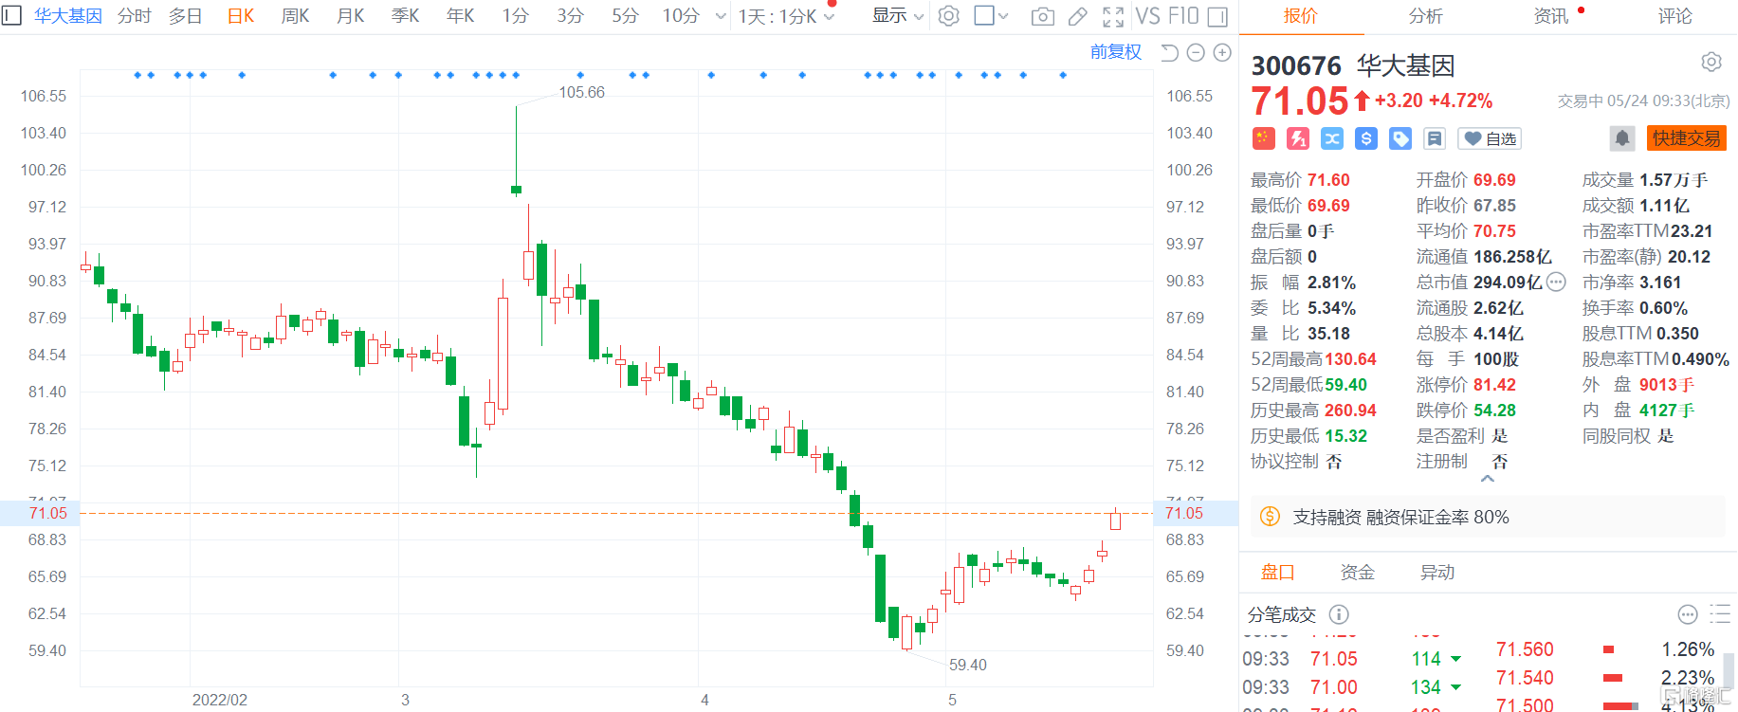Open the more options ellipsis in 分笔成交
Screen dimensions: 1738x712
1688,614
